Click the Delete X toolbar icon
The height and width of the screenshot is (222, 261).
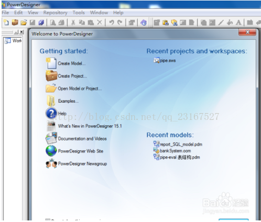point(100,23)
